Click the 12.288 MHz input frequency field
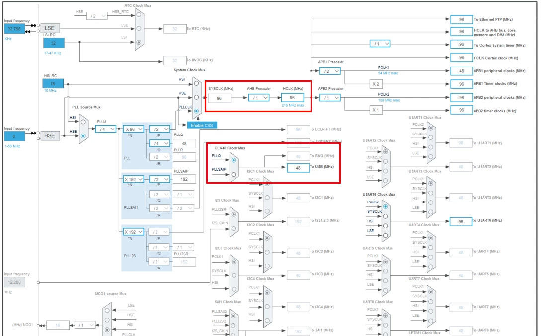The width and height of the screenshot is (545, 336). pos(14,282)
